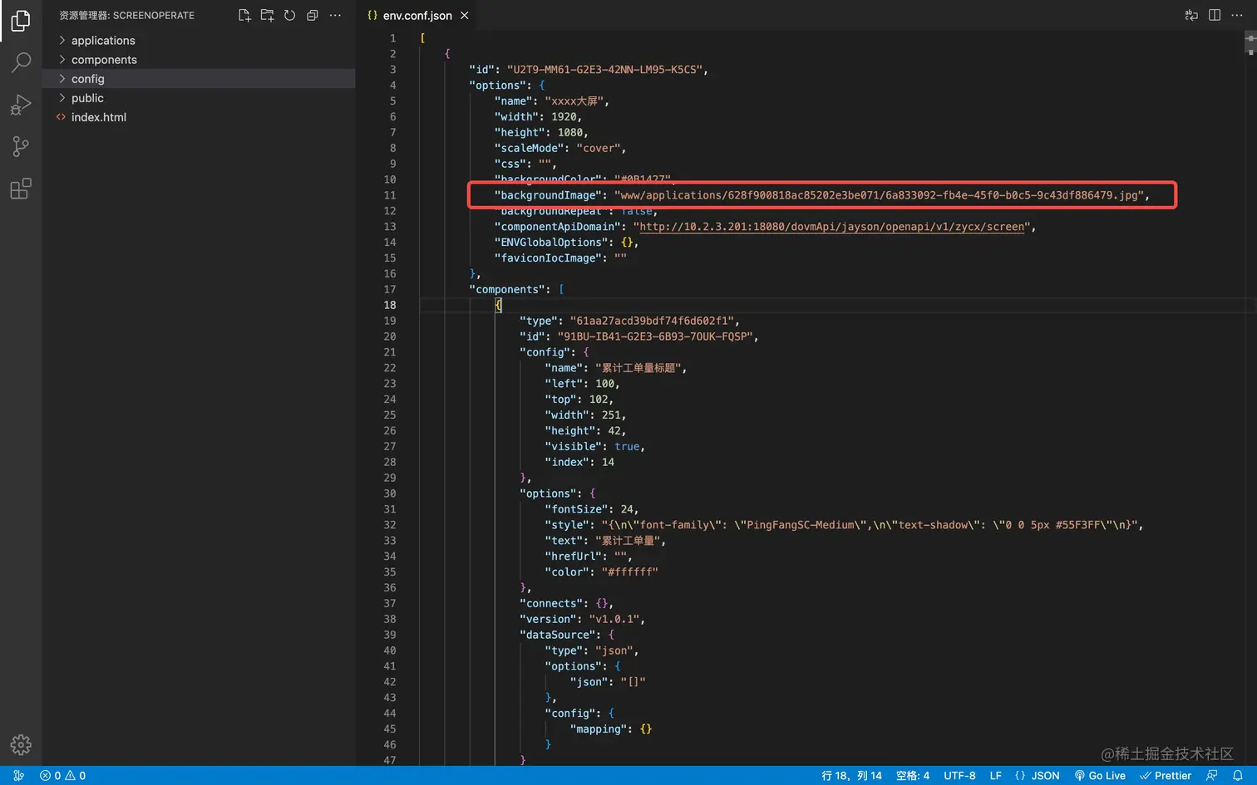Open remote window indicator in status bar

tap(18, 776)
